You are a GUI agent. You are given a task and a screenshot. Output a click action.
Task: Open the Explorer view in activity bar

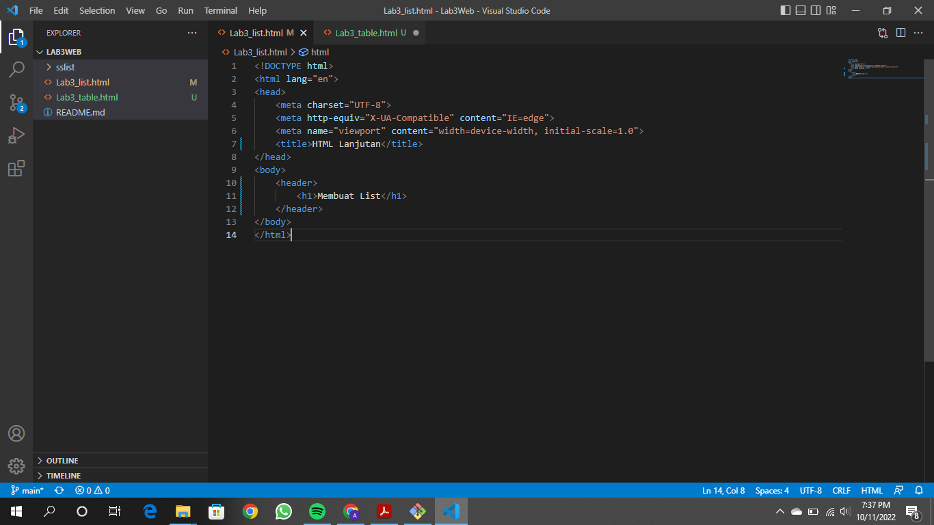[x=16, y=37]
